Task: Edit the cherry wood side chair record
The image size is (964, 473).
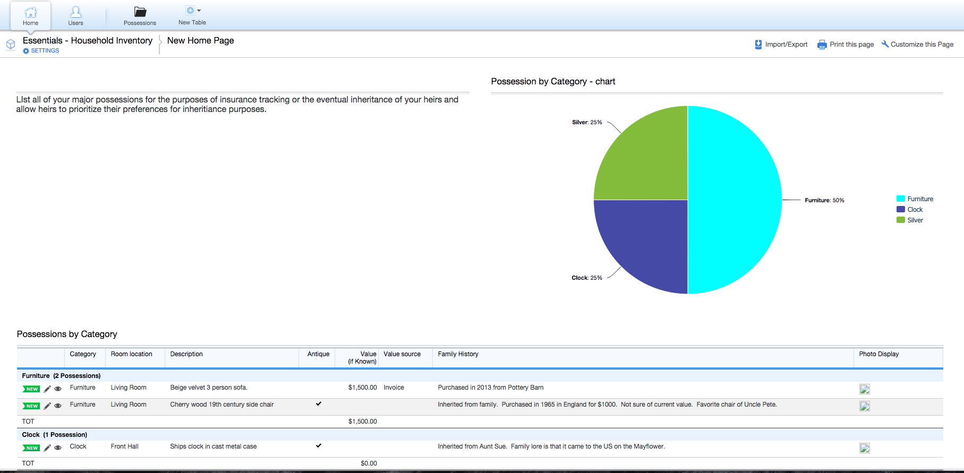Action: point(47,406)
